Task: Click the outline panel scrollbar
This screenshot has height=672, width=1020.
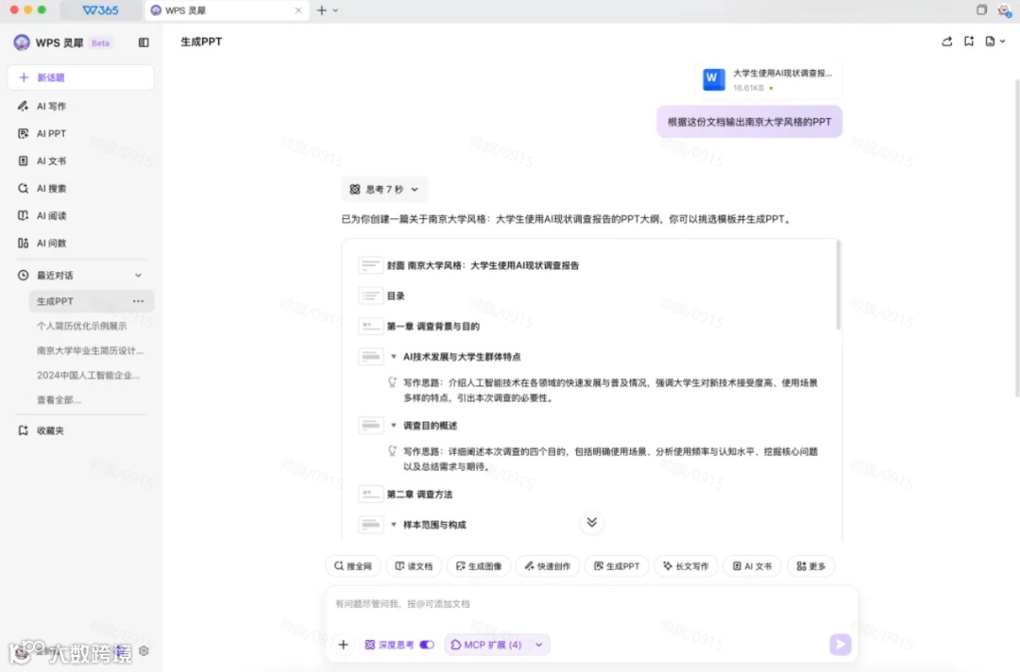Action: pos(838,285)
